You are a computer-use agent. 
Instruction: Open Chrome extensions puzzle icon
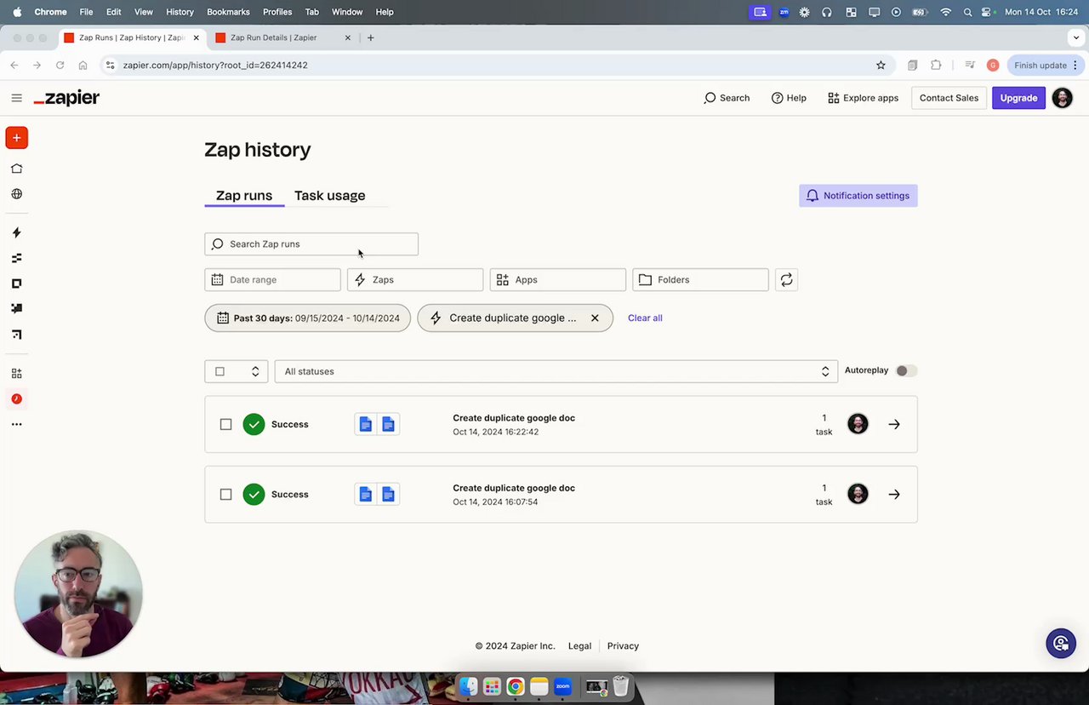pyautogui.click(x=936, y=65)
